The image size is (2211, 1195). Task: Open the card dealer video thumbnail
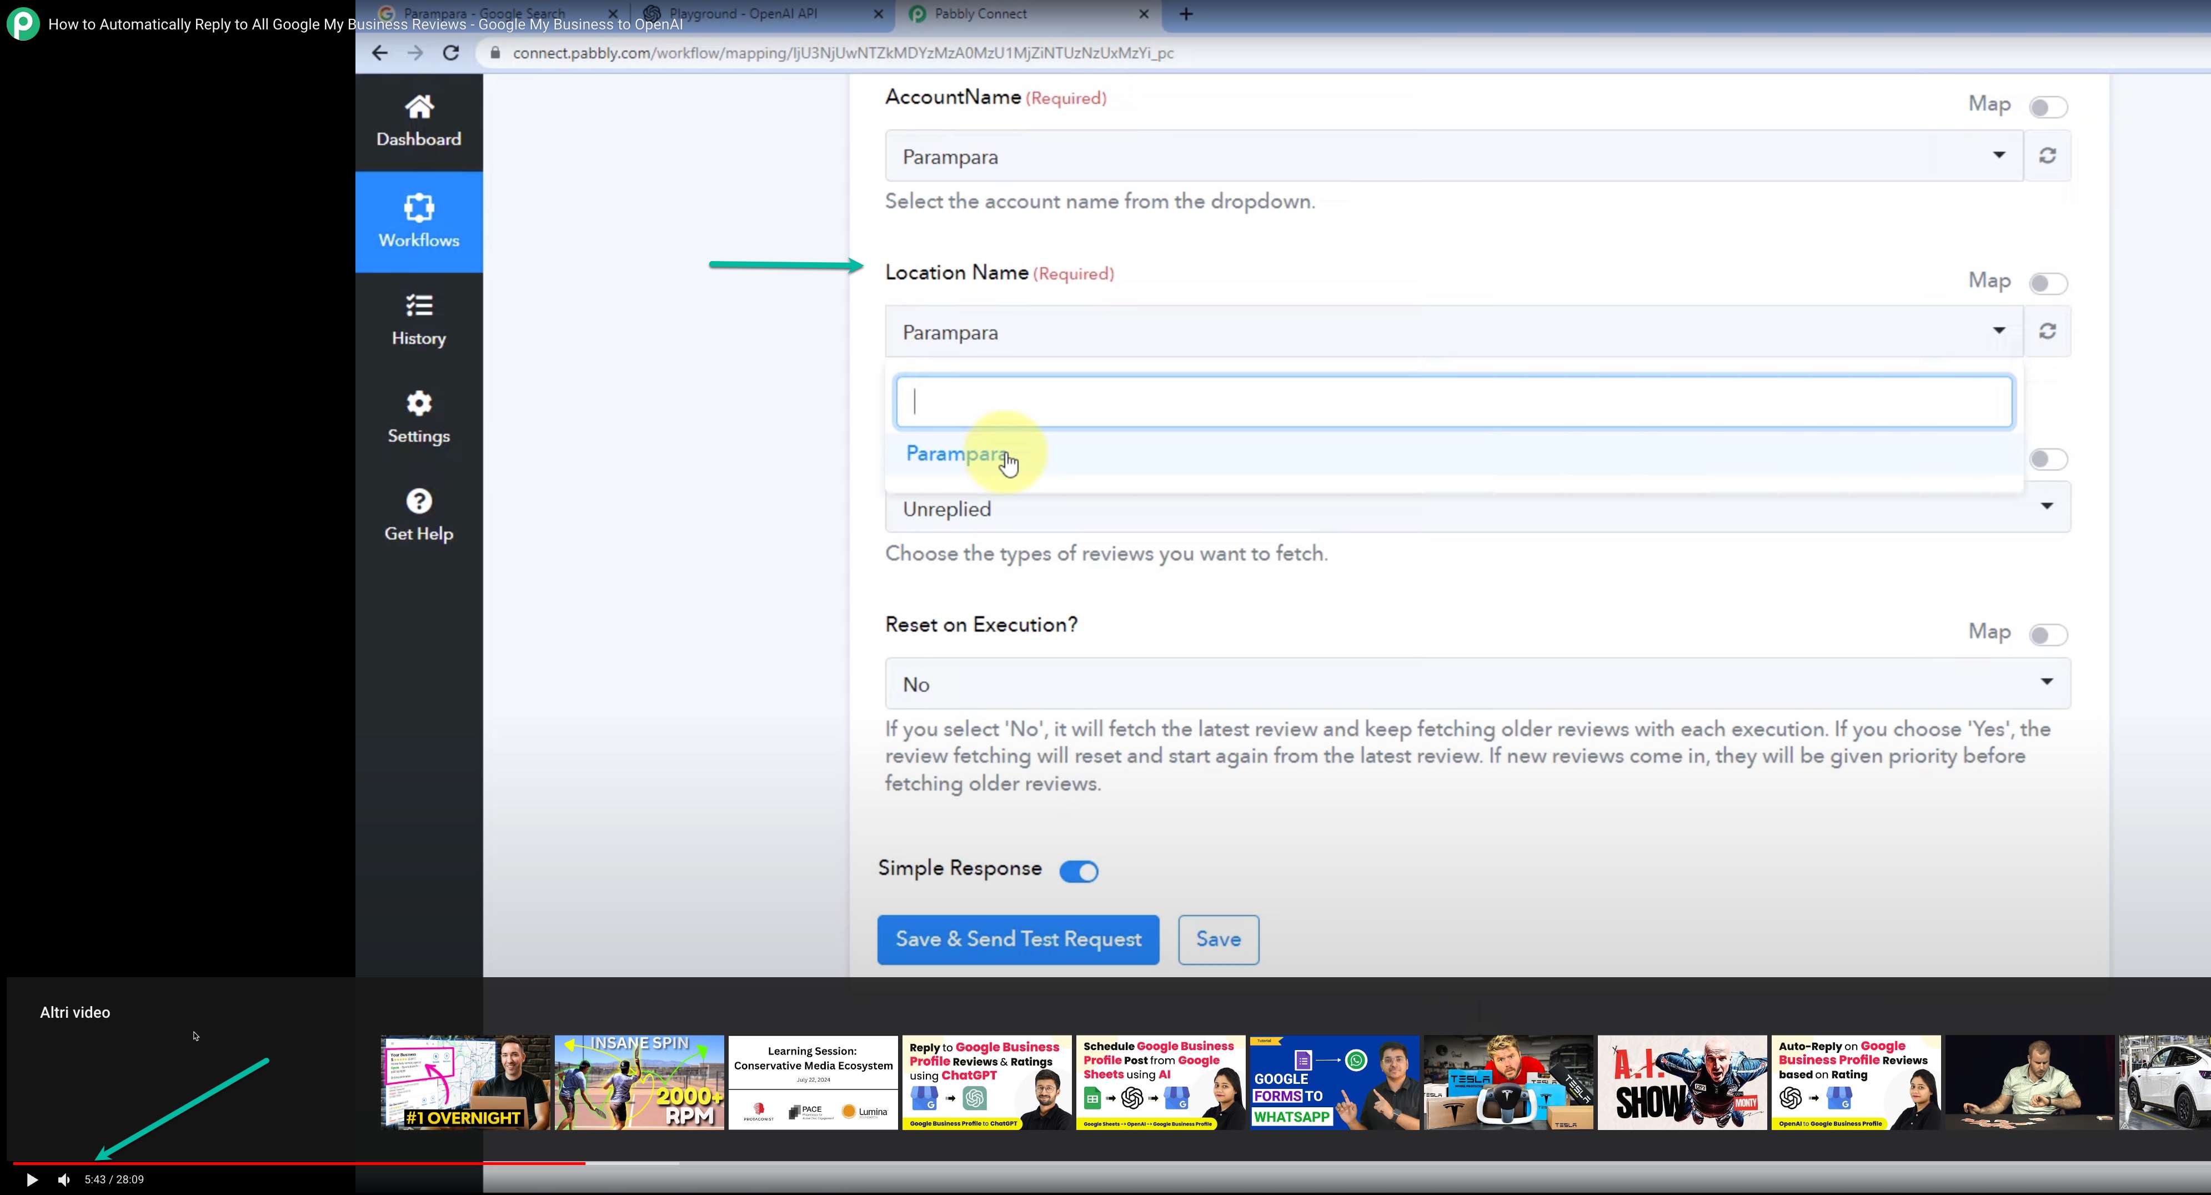2030,1083
